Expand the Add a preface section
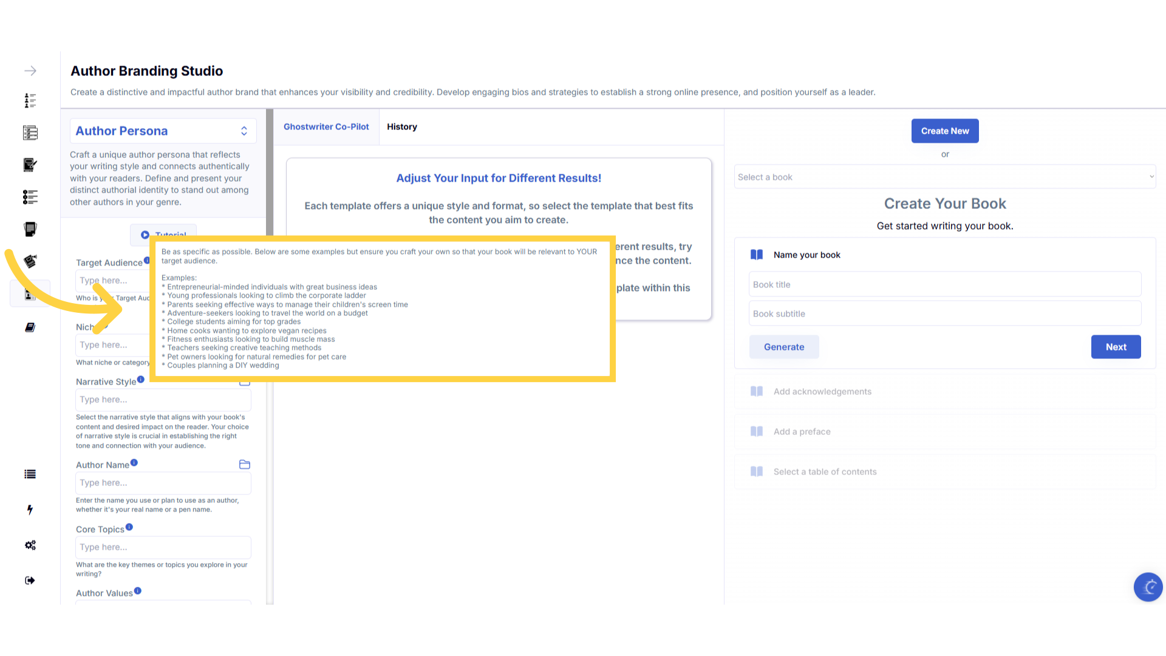The image size is (1166, 656). (802, 432)
